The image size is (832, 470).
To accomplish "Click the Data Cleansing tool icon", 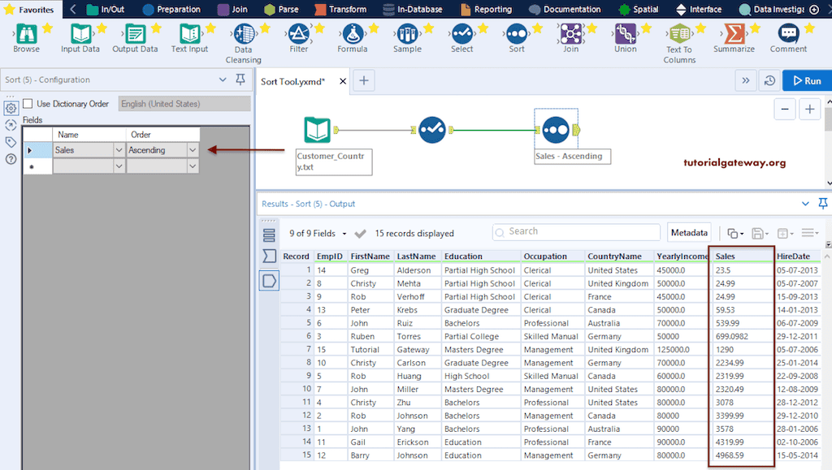I will pyautogui.click(x=243, y=34).
